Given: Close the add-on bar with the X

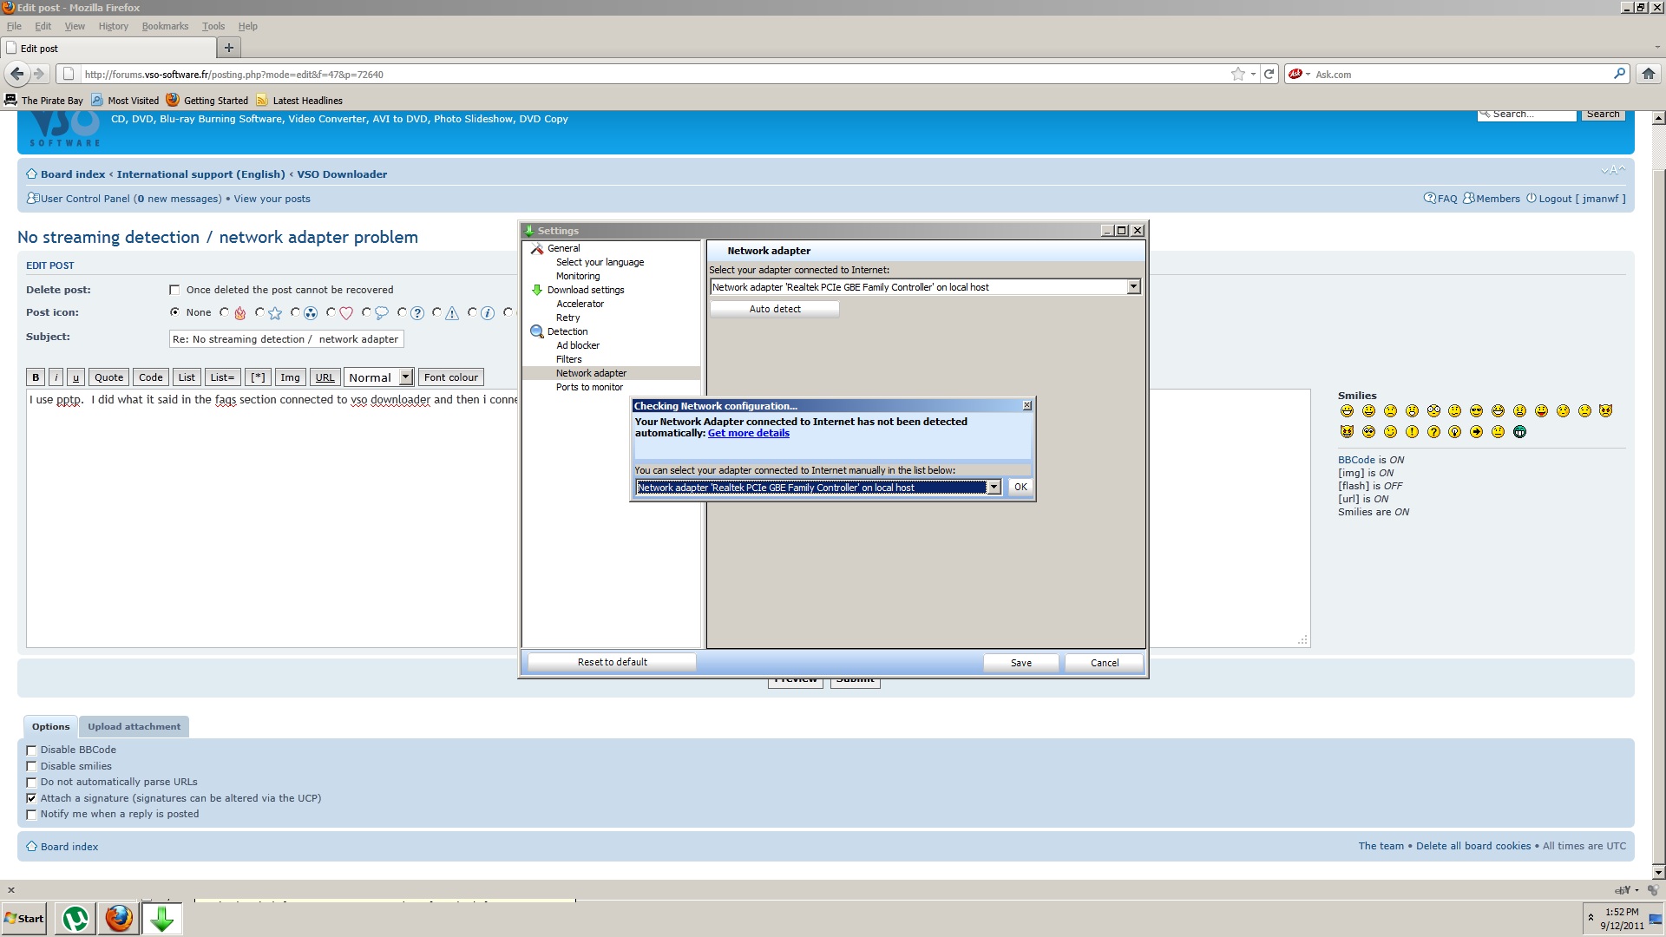Looking at the screenshot, I should click(x=11, y=889).
